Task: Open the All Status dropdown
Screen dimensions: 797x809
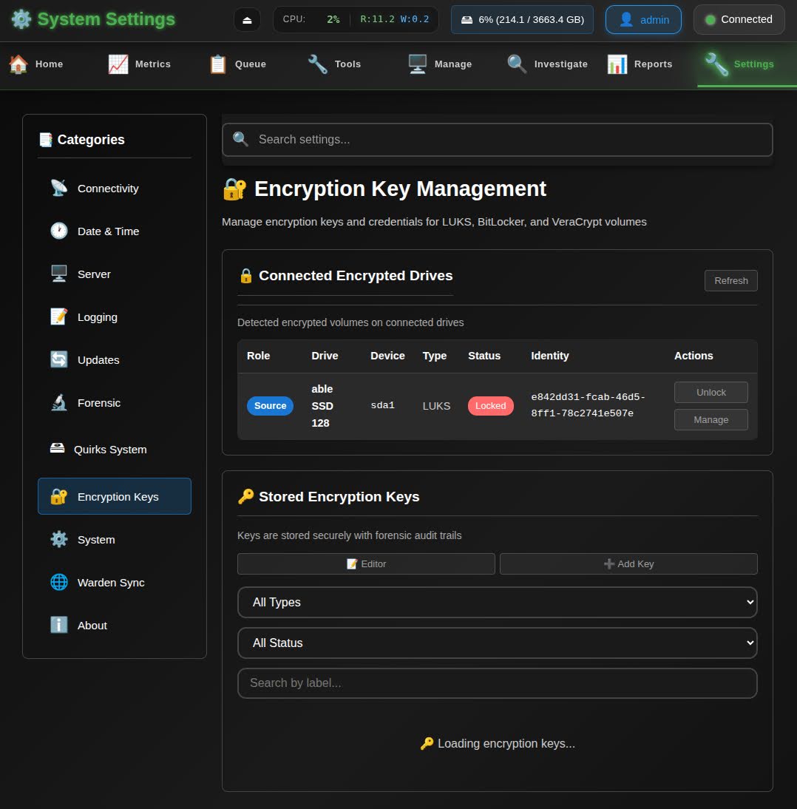Action: coord(498,643)
